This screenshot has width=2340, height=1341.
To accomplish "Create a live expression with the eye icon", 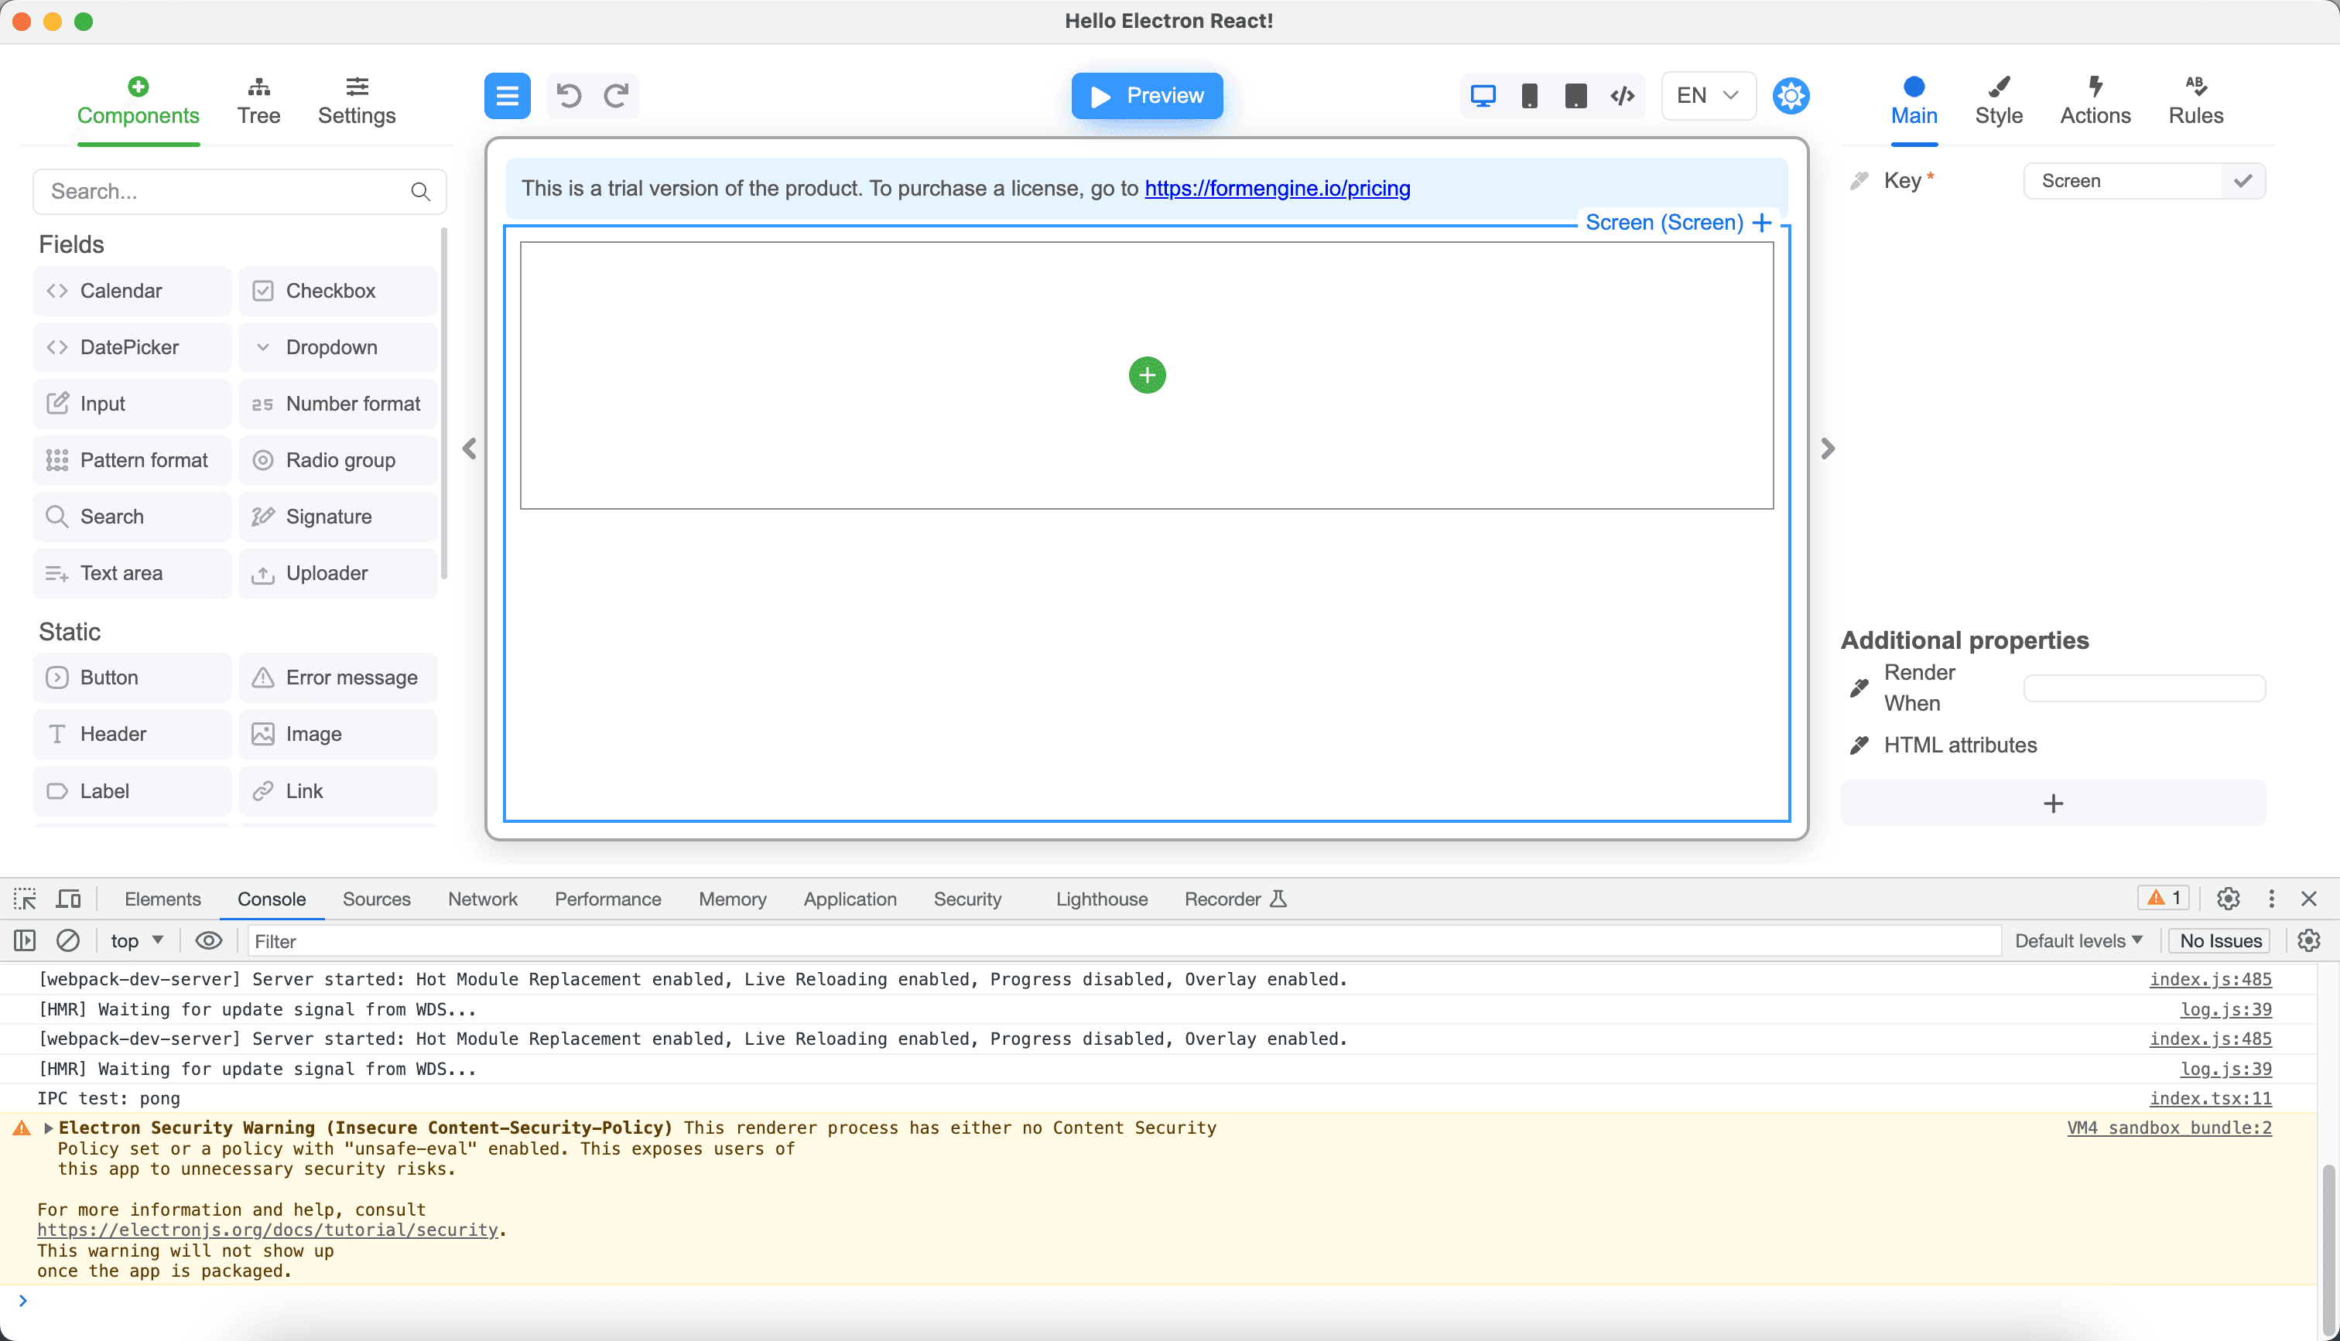I will 209,940.
